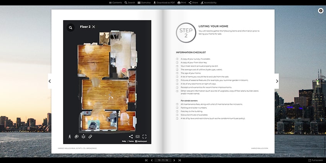Expand the Matterport viewer to fullscreen

(144, 137)
